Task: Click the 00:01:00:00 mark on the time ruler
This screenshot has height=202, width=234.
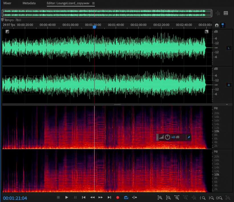Action: (x=70, y=25)
